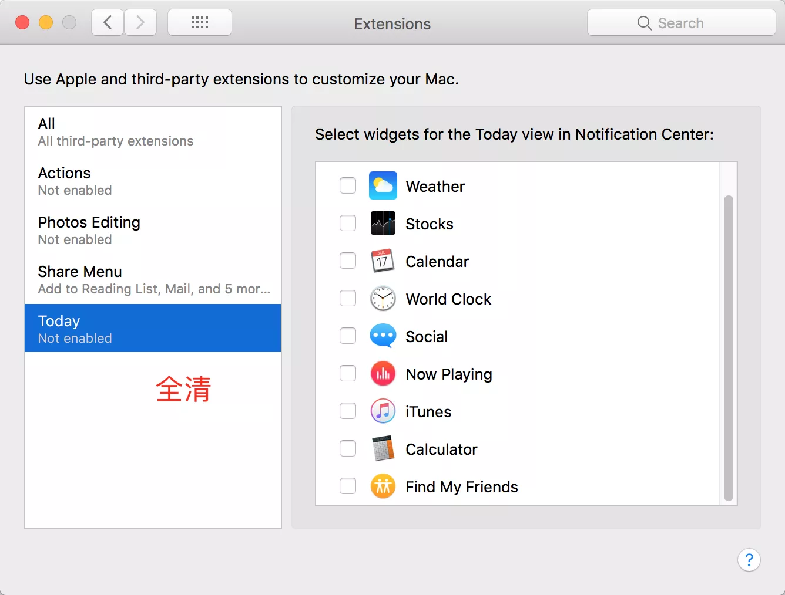The height and width of the screenshot is (595, 785).
Task: Turn on the Now Playing checkbox
Action: pos(348,373)
